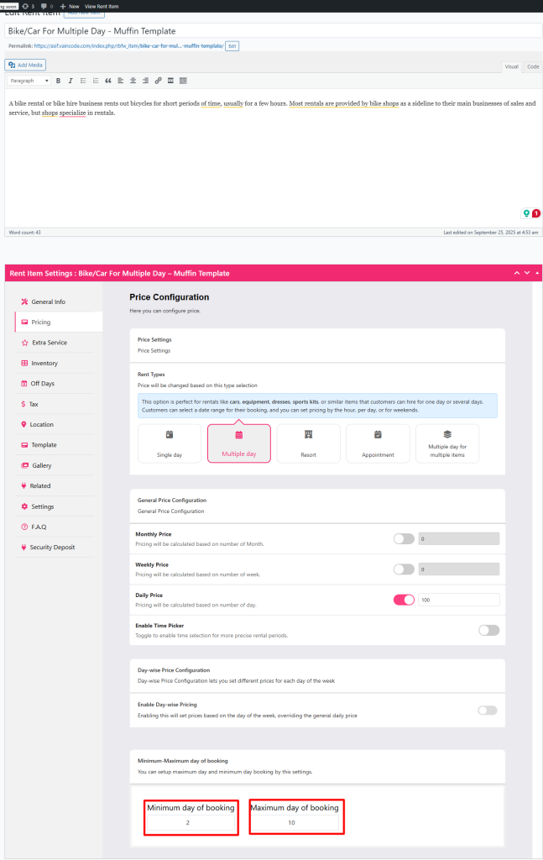Apply blockquote from editor toolbar
The height and width of the screenshot is (860, 543).
tap(108, 81)
